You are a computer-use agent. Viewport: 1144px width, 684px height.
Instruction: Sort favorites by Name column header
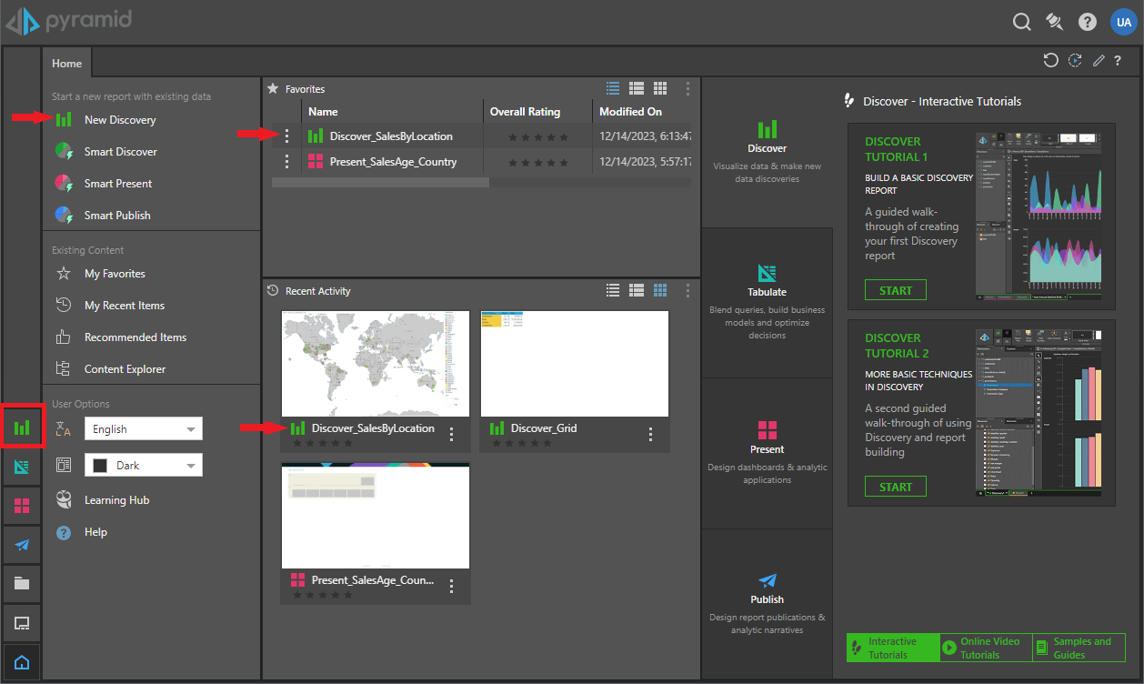(x=323, y=112)
